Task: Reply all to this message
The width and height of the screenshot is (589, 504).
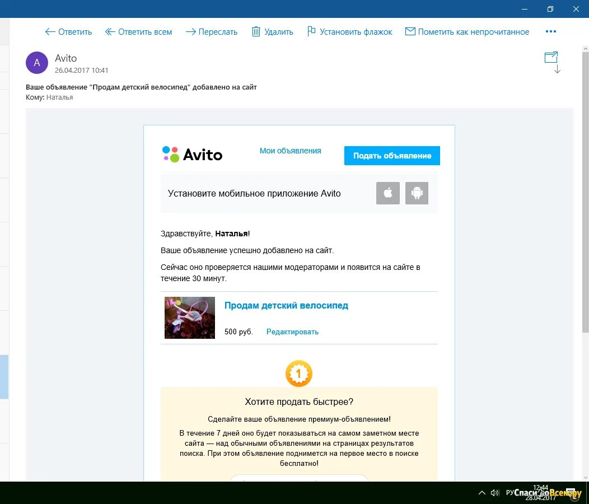Action: [138, 32]
